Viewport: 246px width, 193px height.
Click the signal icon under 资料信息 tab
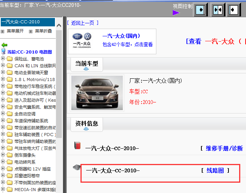point(86,129)
